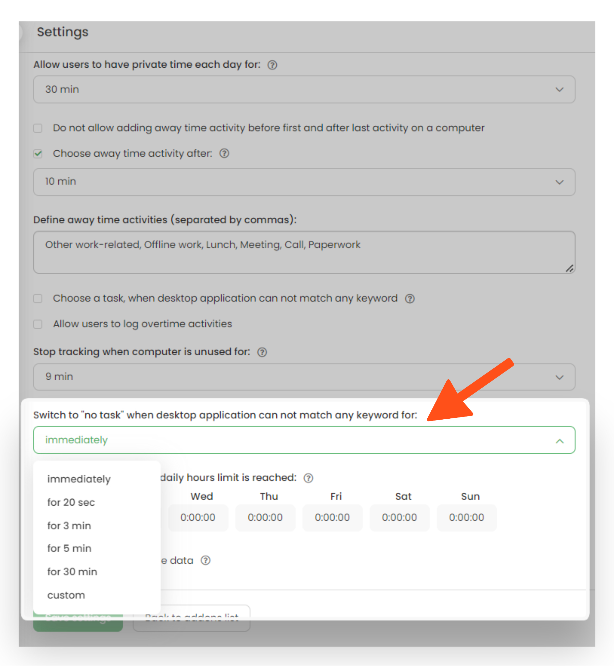Screen dimensions: 614x668
Task: Enable Allow users to log overtime activities
Action: tap(38, 324)
